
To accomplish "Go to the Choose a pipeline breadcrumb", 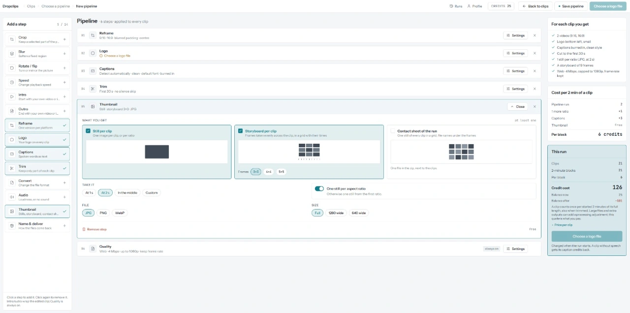I will coord(55,6).
